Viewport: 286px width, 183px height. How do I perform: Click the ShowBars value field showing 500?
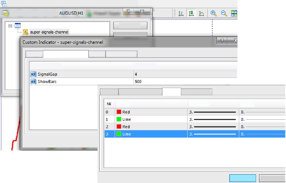[185, 82]
